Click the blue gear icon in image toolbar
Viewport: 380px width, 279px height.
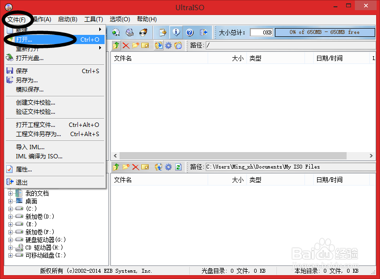pyautogui.click(x=168, y=46)
